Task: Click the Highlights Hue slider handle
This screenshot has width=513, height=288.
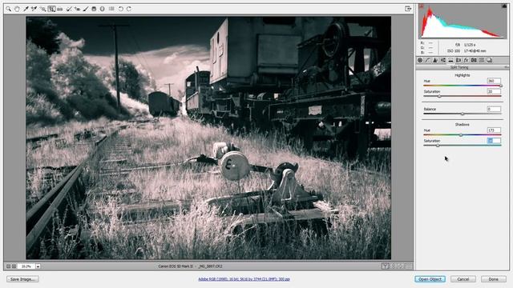Action: pyautogui.click(x=501, y=86)
